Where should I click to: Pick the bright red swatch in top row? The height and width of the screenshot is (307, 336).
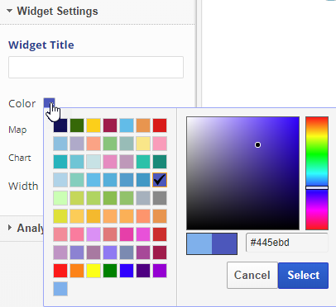[x=160, y=125]
